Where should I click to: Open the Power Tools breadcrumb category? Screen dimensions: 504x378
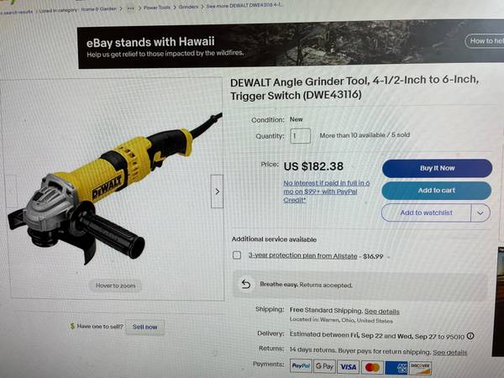pyautogui.click(x=157, y=8)
